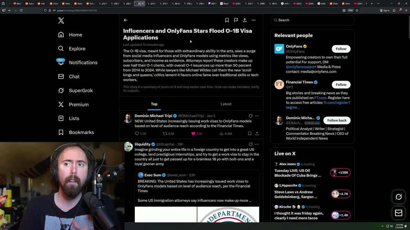Open Grok explain on litquidity post

(x=250, y=144)
